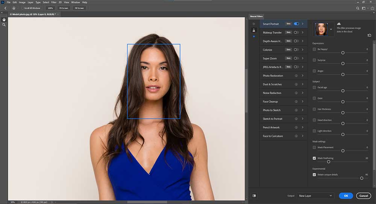Click the Cancel button

tap(364, 196)
